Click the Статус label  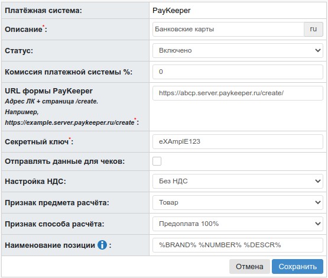[19, 51]
